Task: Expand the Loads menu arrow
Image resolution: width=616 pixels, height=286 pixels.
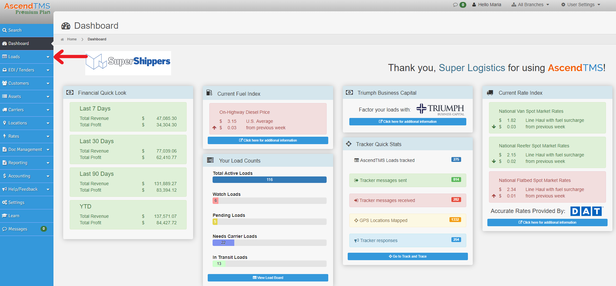Action: [x=48, y=57]
